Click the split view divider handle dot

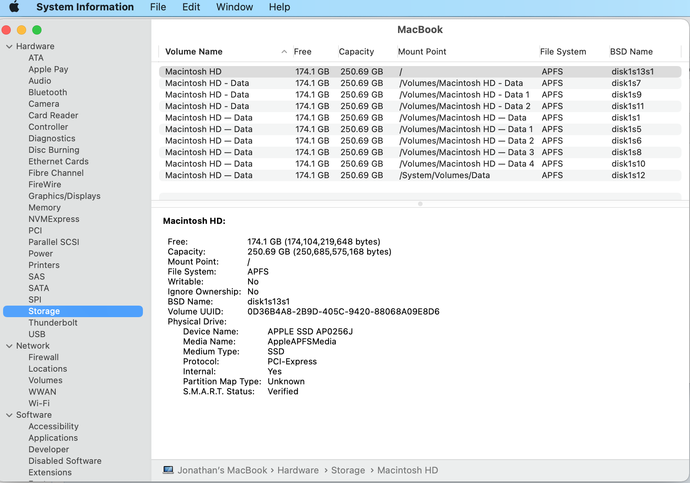pyautogui.click(x=420, y=204)
